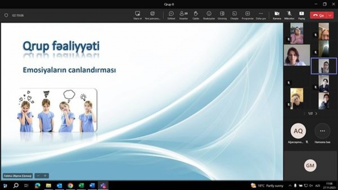Open the system tray volume control
The width and height of the screenshot is (338, 190).
(310, 185)
